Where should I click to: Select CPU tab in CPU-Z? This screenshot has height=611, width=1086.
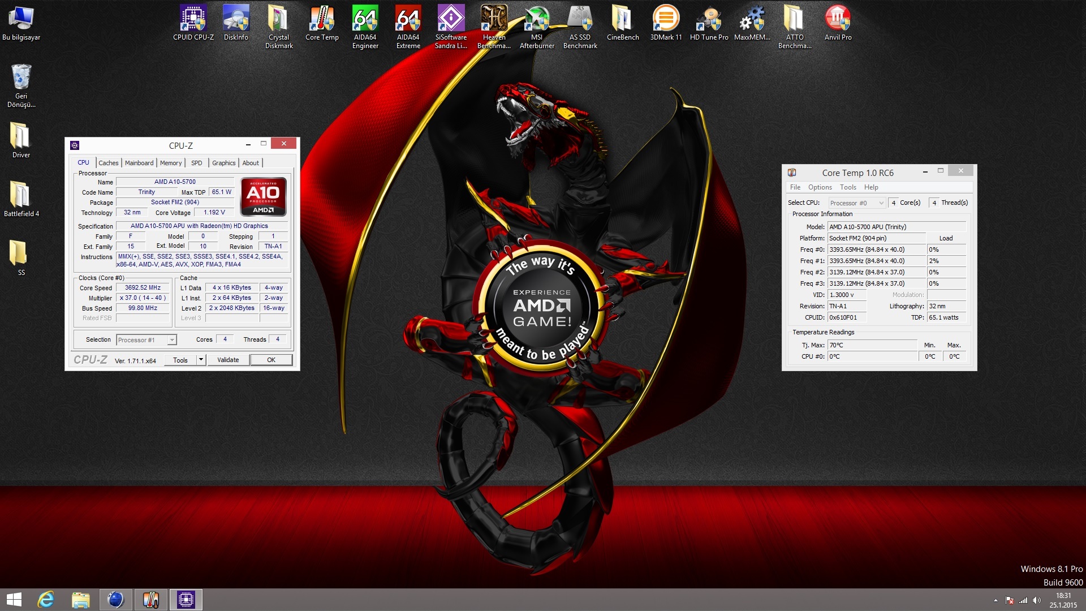coord(84,162)
